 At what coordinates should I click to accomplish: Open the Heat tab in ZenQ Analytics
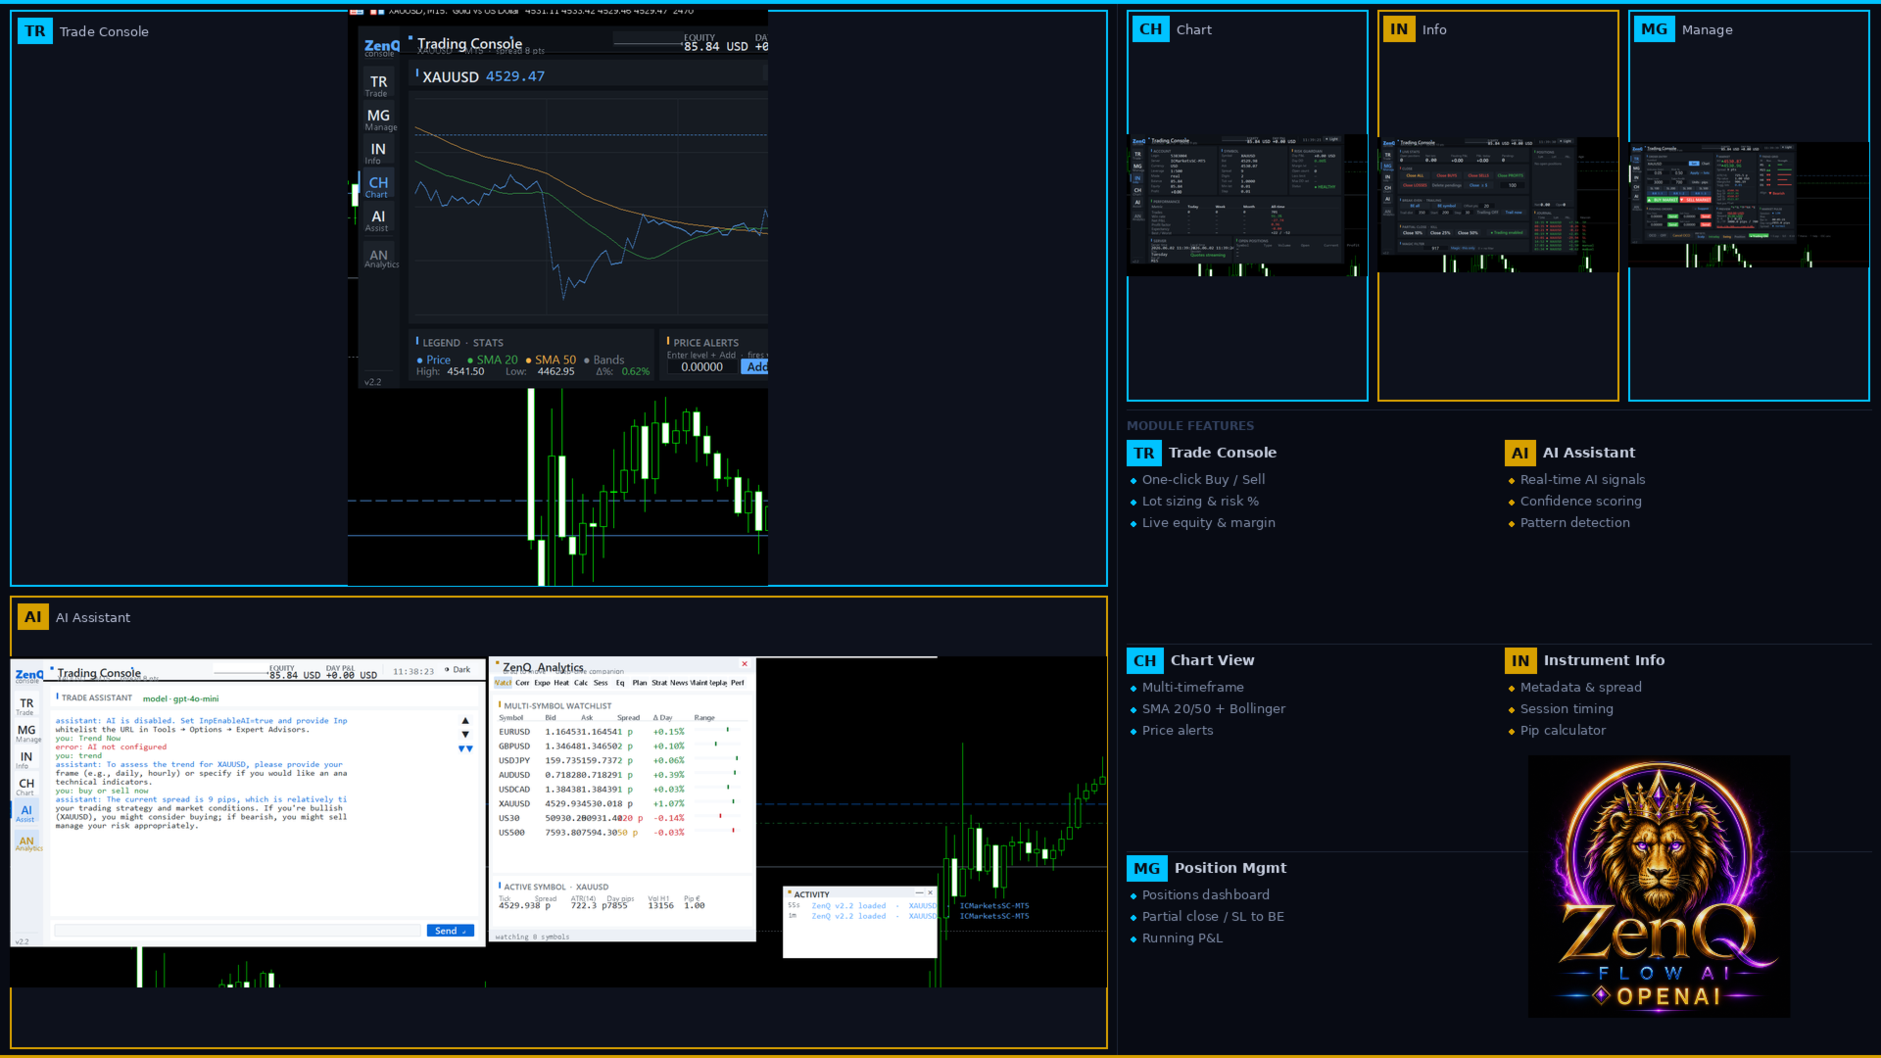(561, 683)
